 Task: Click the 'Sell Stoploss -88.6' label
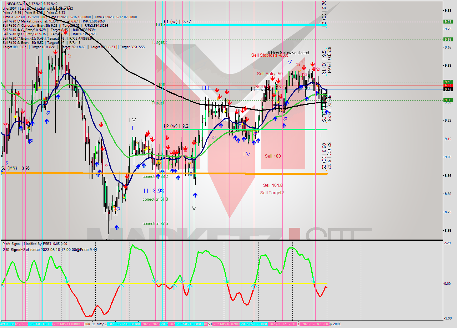point(270,55)
